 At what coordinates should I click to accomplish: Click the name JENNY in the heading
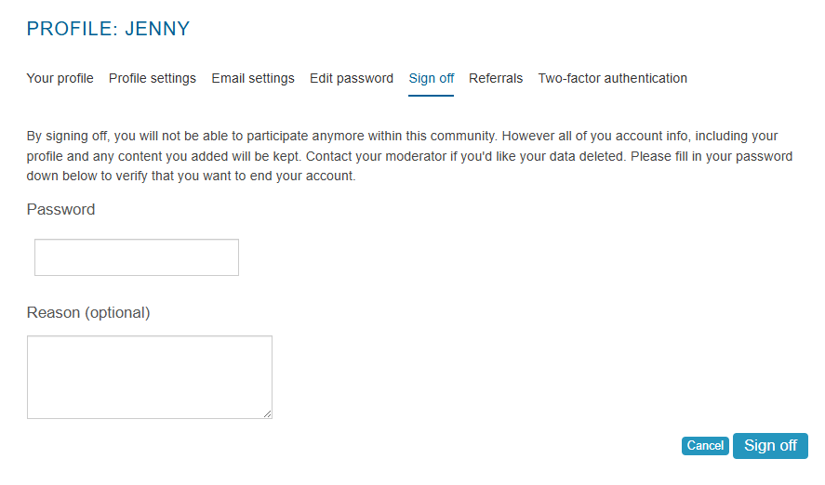157,29
